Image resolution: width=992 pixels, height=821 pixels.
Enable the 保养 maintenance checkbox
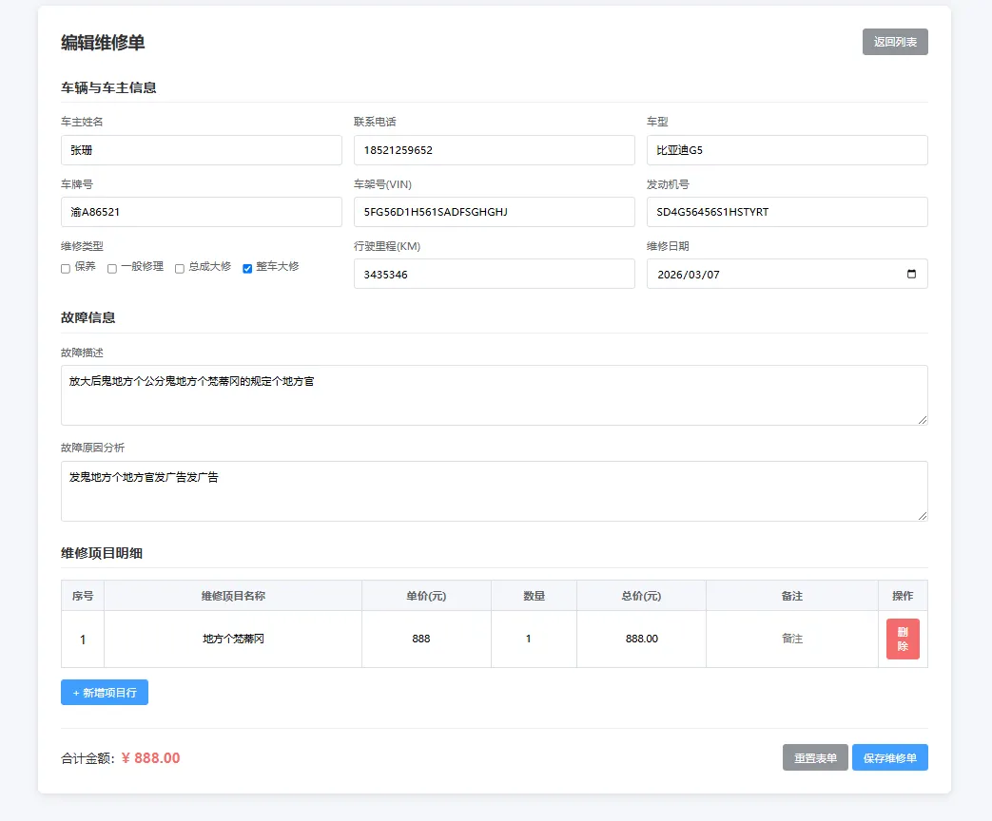[x=65, y=267]
